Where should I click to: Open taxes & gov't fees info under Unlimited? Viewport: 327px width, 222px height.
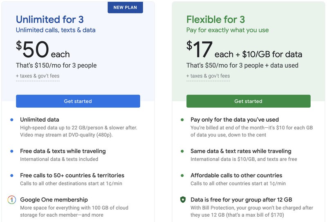(38, 76)
